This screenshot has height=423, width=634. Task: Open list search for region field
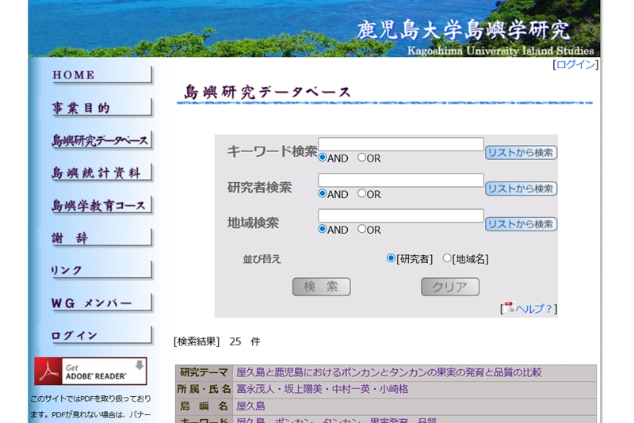click(521, 224)
